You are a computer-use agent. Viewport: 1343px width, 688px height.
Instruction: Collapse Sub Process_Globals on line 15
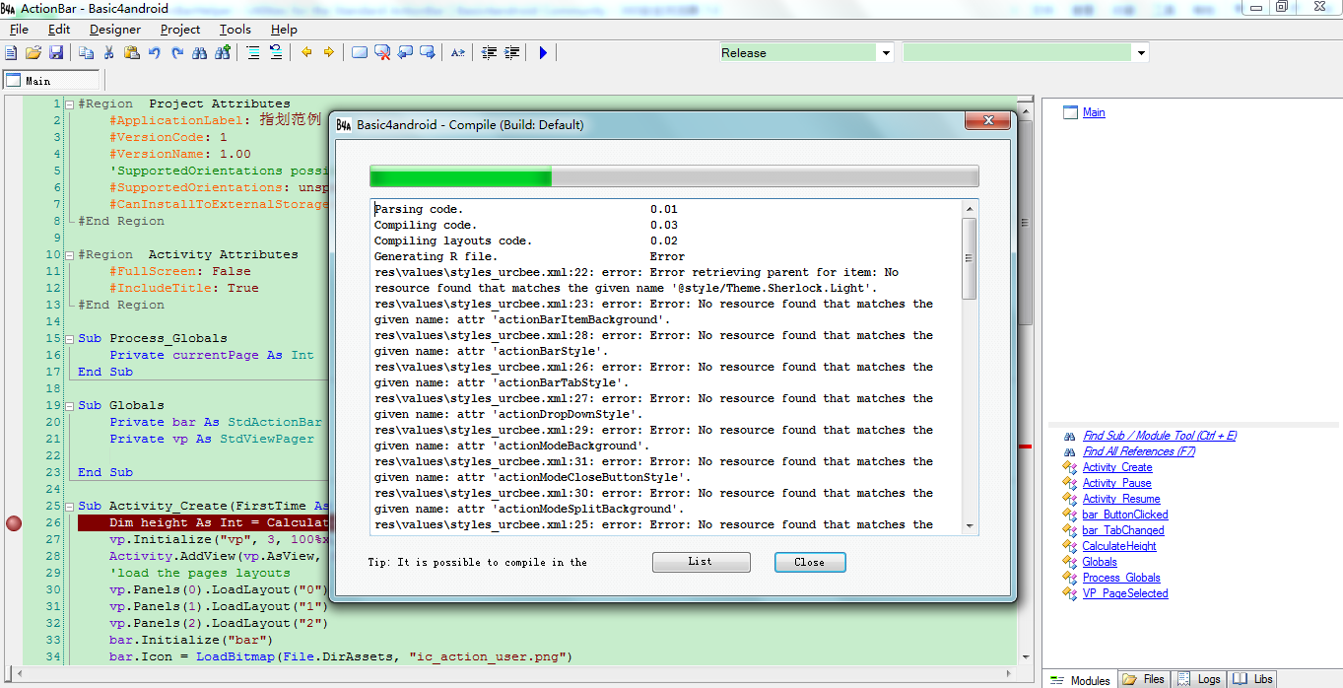click(x=70, y=338)
